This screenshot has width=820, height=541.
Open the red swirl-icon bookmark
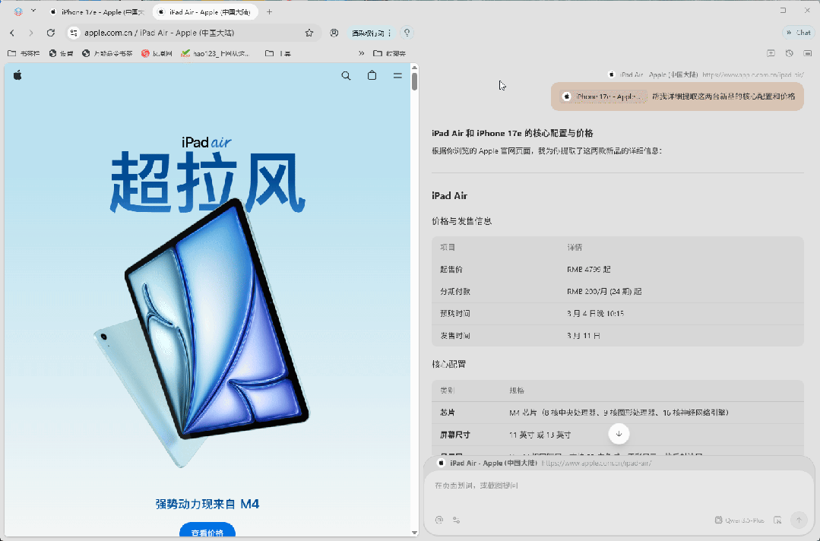click(157, 53)
